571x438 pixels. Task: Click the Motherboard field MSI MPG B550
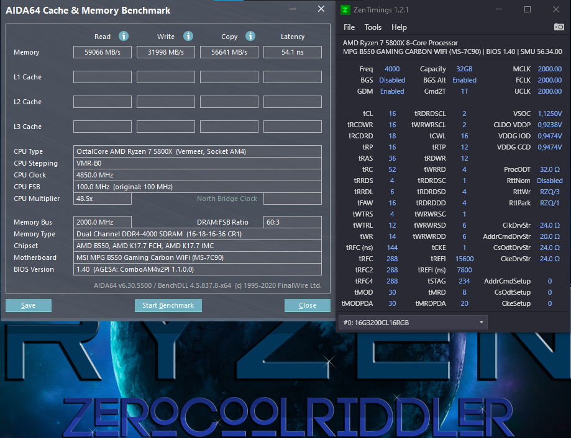tap(198, 257)
